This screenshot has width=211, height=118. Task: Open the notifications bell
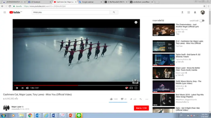(195, 12)
